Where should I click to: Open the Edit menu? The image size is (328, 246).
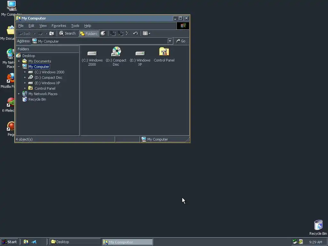31,26
